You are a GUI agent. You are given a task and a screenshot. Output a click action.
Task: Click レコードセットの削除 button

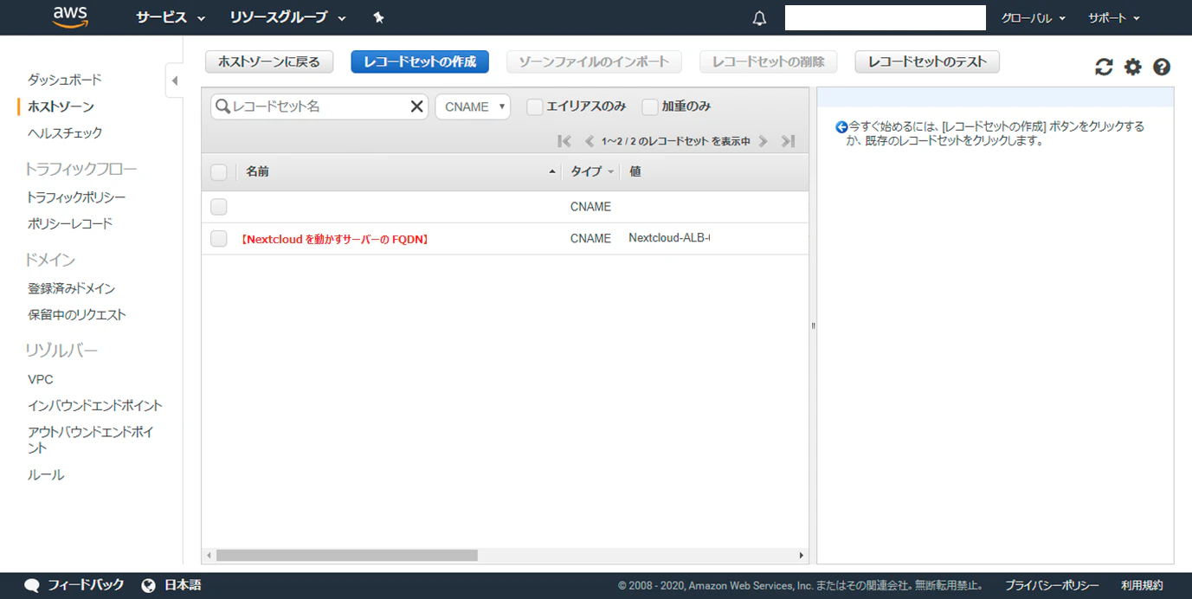pos(769,61)
